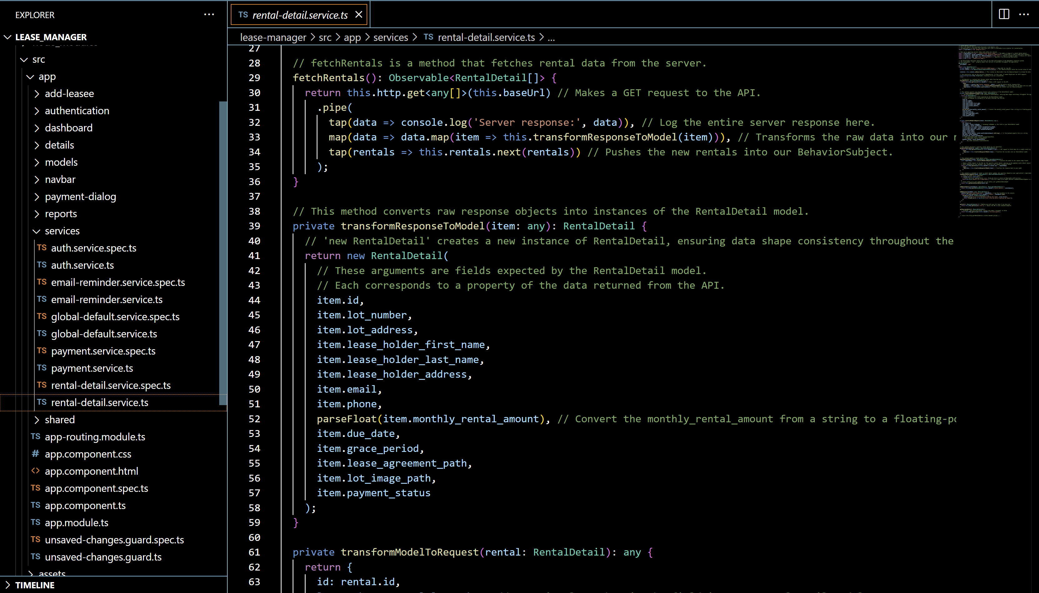Click app breadcrumb segment
This screenshot has height=593, width=1039.
point(352,37)
